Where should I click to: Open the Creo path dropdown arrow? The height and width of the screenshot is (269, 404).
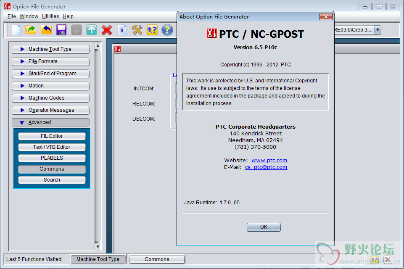(378, 29)
